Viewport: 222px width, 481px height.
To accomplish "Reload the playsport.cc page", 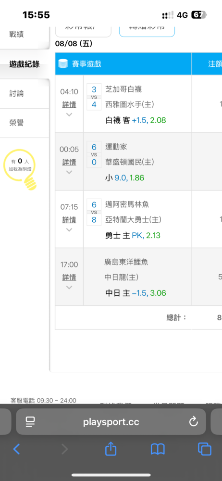I will click(x=194, y=422).
